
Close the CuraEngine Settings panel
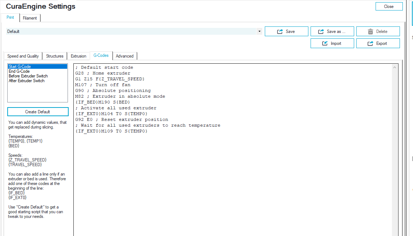389,7
